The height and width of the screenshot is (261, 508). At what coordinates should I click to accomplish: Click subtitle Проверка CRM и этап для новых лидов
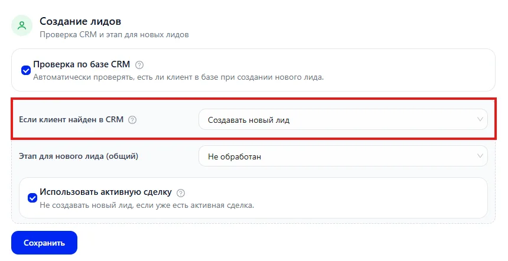coord(115,35)
